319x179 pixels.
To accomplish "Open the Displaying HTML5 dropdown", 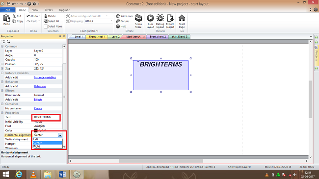I will pos(111,21).
